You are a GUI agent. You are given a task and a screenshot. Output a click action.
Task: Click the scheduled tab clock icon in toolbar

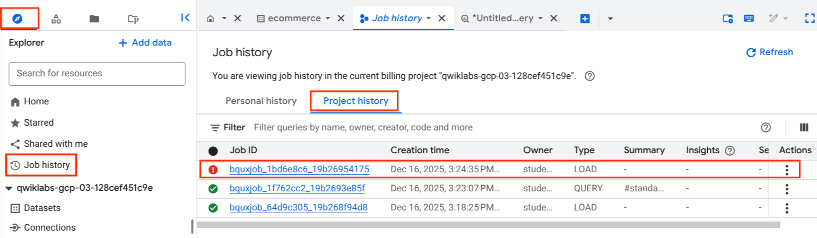pos(728,19)
